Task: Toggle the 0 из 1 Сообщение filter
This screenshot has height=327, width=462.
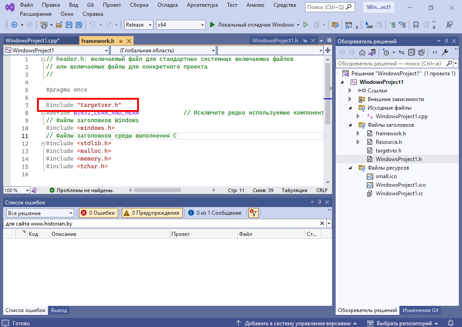Action: (215, 213)
